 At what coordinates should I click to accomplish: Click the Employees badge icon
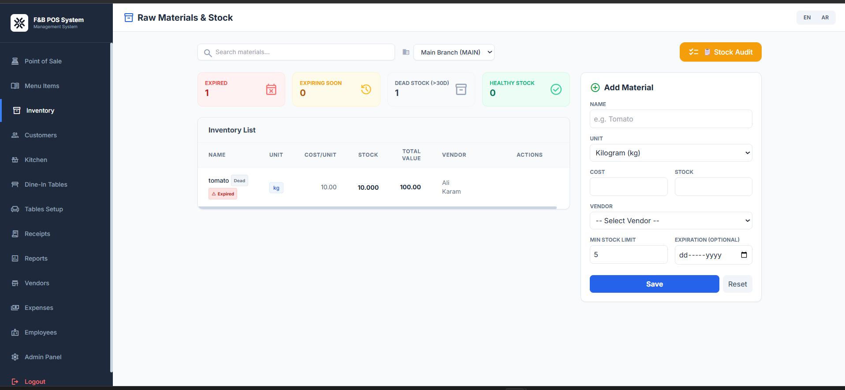coord(15,332)
